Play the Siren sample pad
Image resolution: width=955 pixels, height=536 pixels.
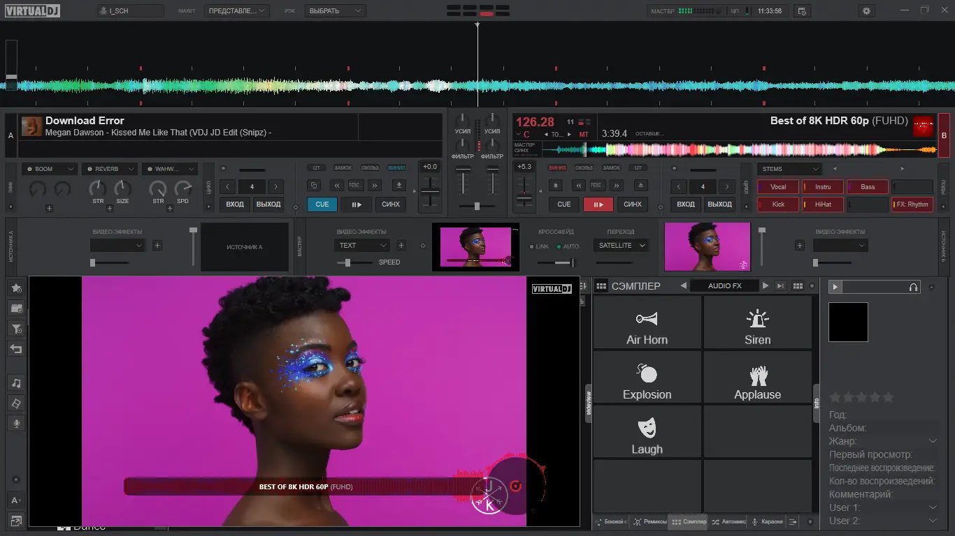click(x=757, y=322)
